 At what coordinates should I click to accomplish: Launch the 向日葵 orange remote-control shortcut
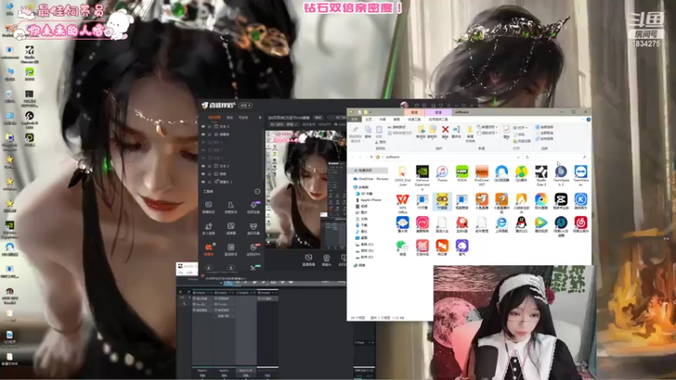pos(442,247)
